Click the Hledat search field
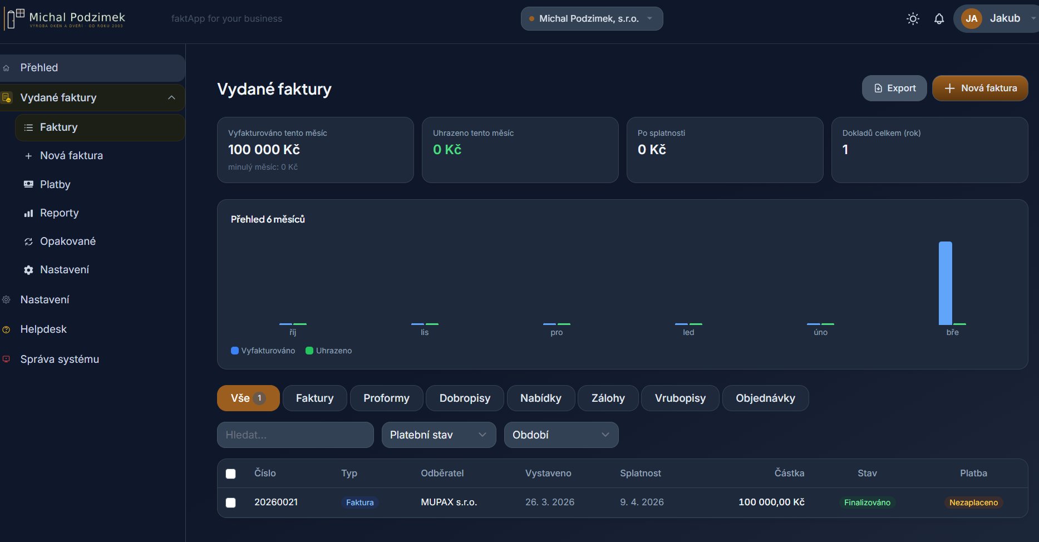The image size is (1039, 542). click(295, 435)
